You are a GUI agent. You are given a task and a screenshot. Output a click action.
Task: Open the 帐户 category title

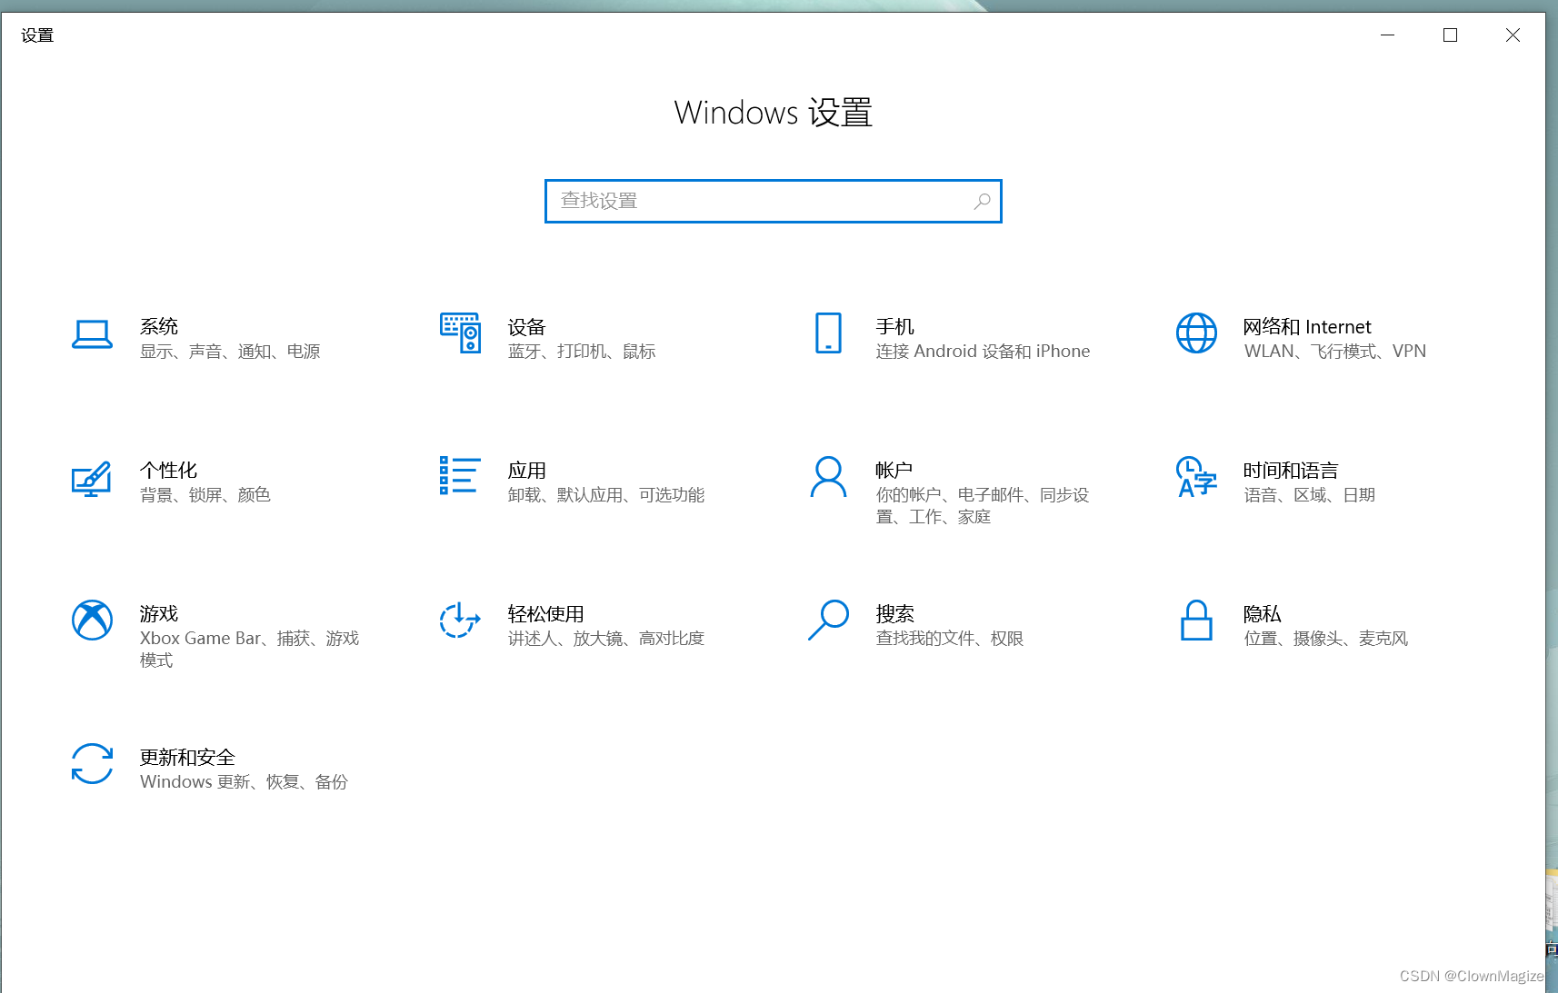click(894, 470)
